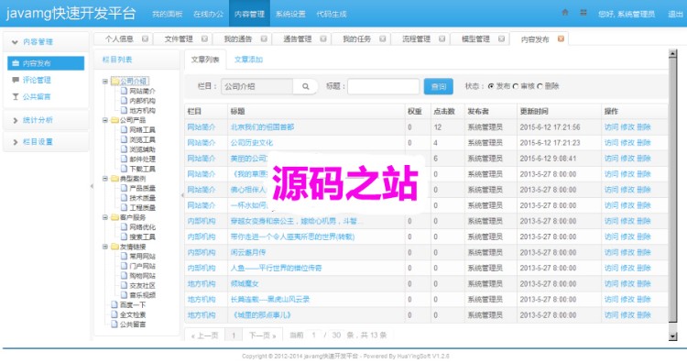687x363 pixels.
Task: Click the 查询 search button
Action: click(x=438, y=86)
